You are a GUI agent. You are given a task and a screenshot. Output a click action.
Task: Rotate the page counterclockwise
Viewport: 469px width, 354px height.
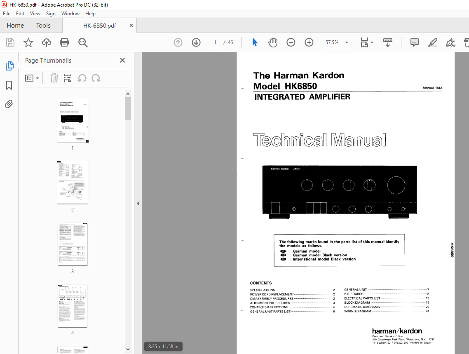[82, 78]
